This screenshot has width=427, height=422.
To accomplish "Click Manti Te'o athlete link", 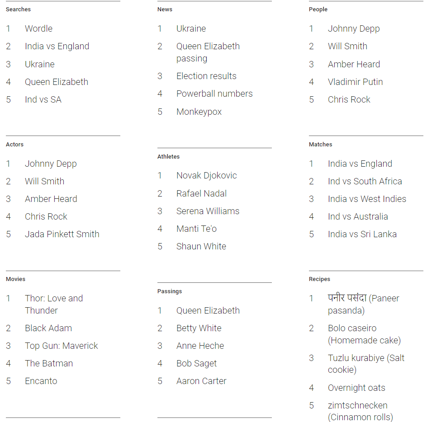I will pyautogui.click(x=196, y=229).
